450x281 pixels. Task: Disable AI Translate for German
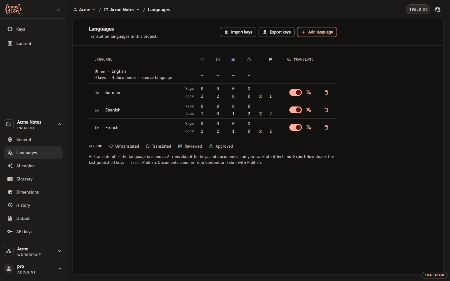click(295, 92)
